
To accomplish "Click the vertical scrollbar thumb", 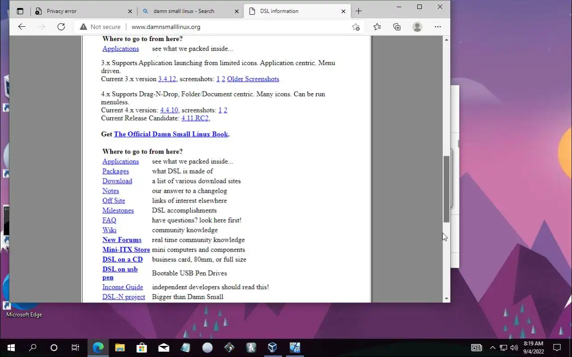I will 446,189.
